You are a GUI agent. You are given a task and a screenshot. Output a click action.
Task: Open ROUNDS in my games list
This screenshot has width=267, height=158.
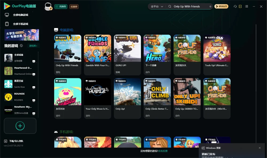click(20, 97)
